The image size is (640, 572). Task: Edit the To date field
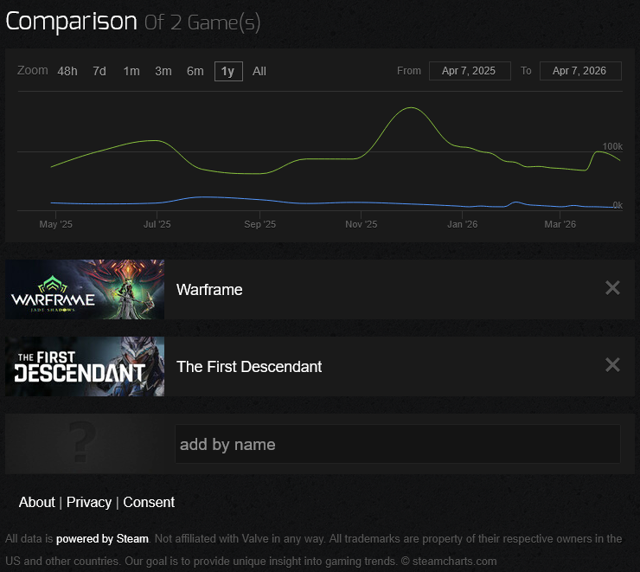[x=580, y=71]
